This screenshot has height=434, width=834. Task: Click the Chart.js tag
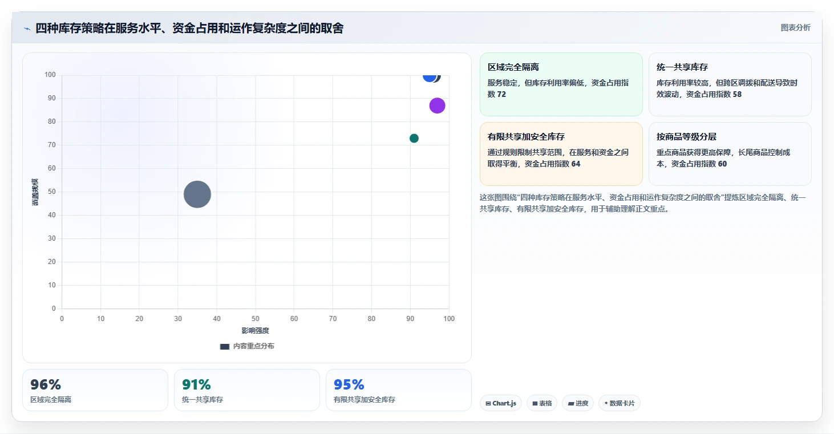pos(501,403)
